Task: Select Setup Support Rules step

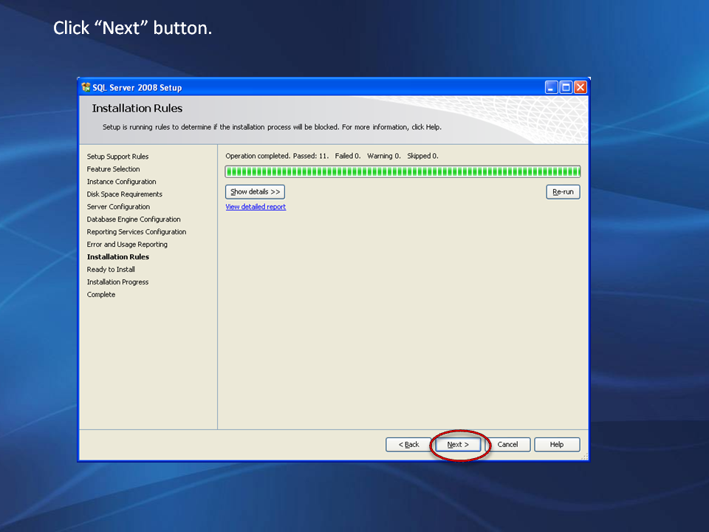Action: pos(117,157)
